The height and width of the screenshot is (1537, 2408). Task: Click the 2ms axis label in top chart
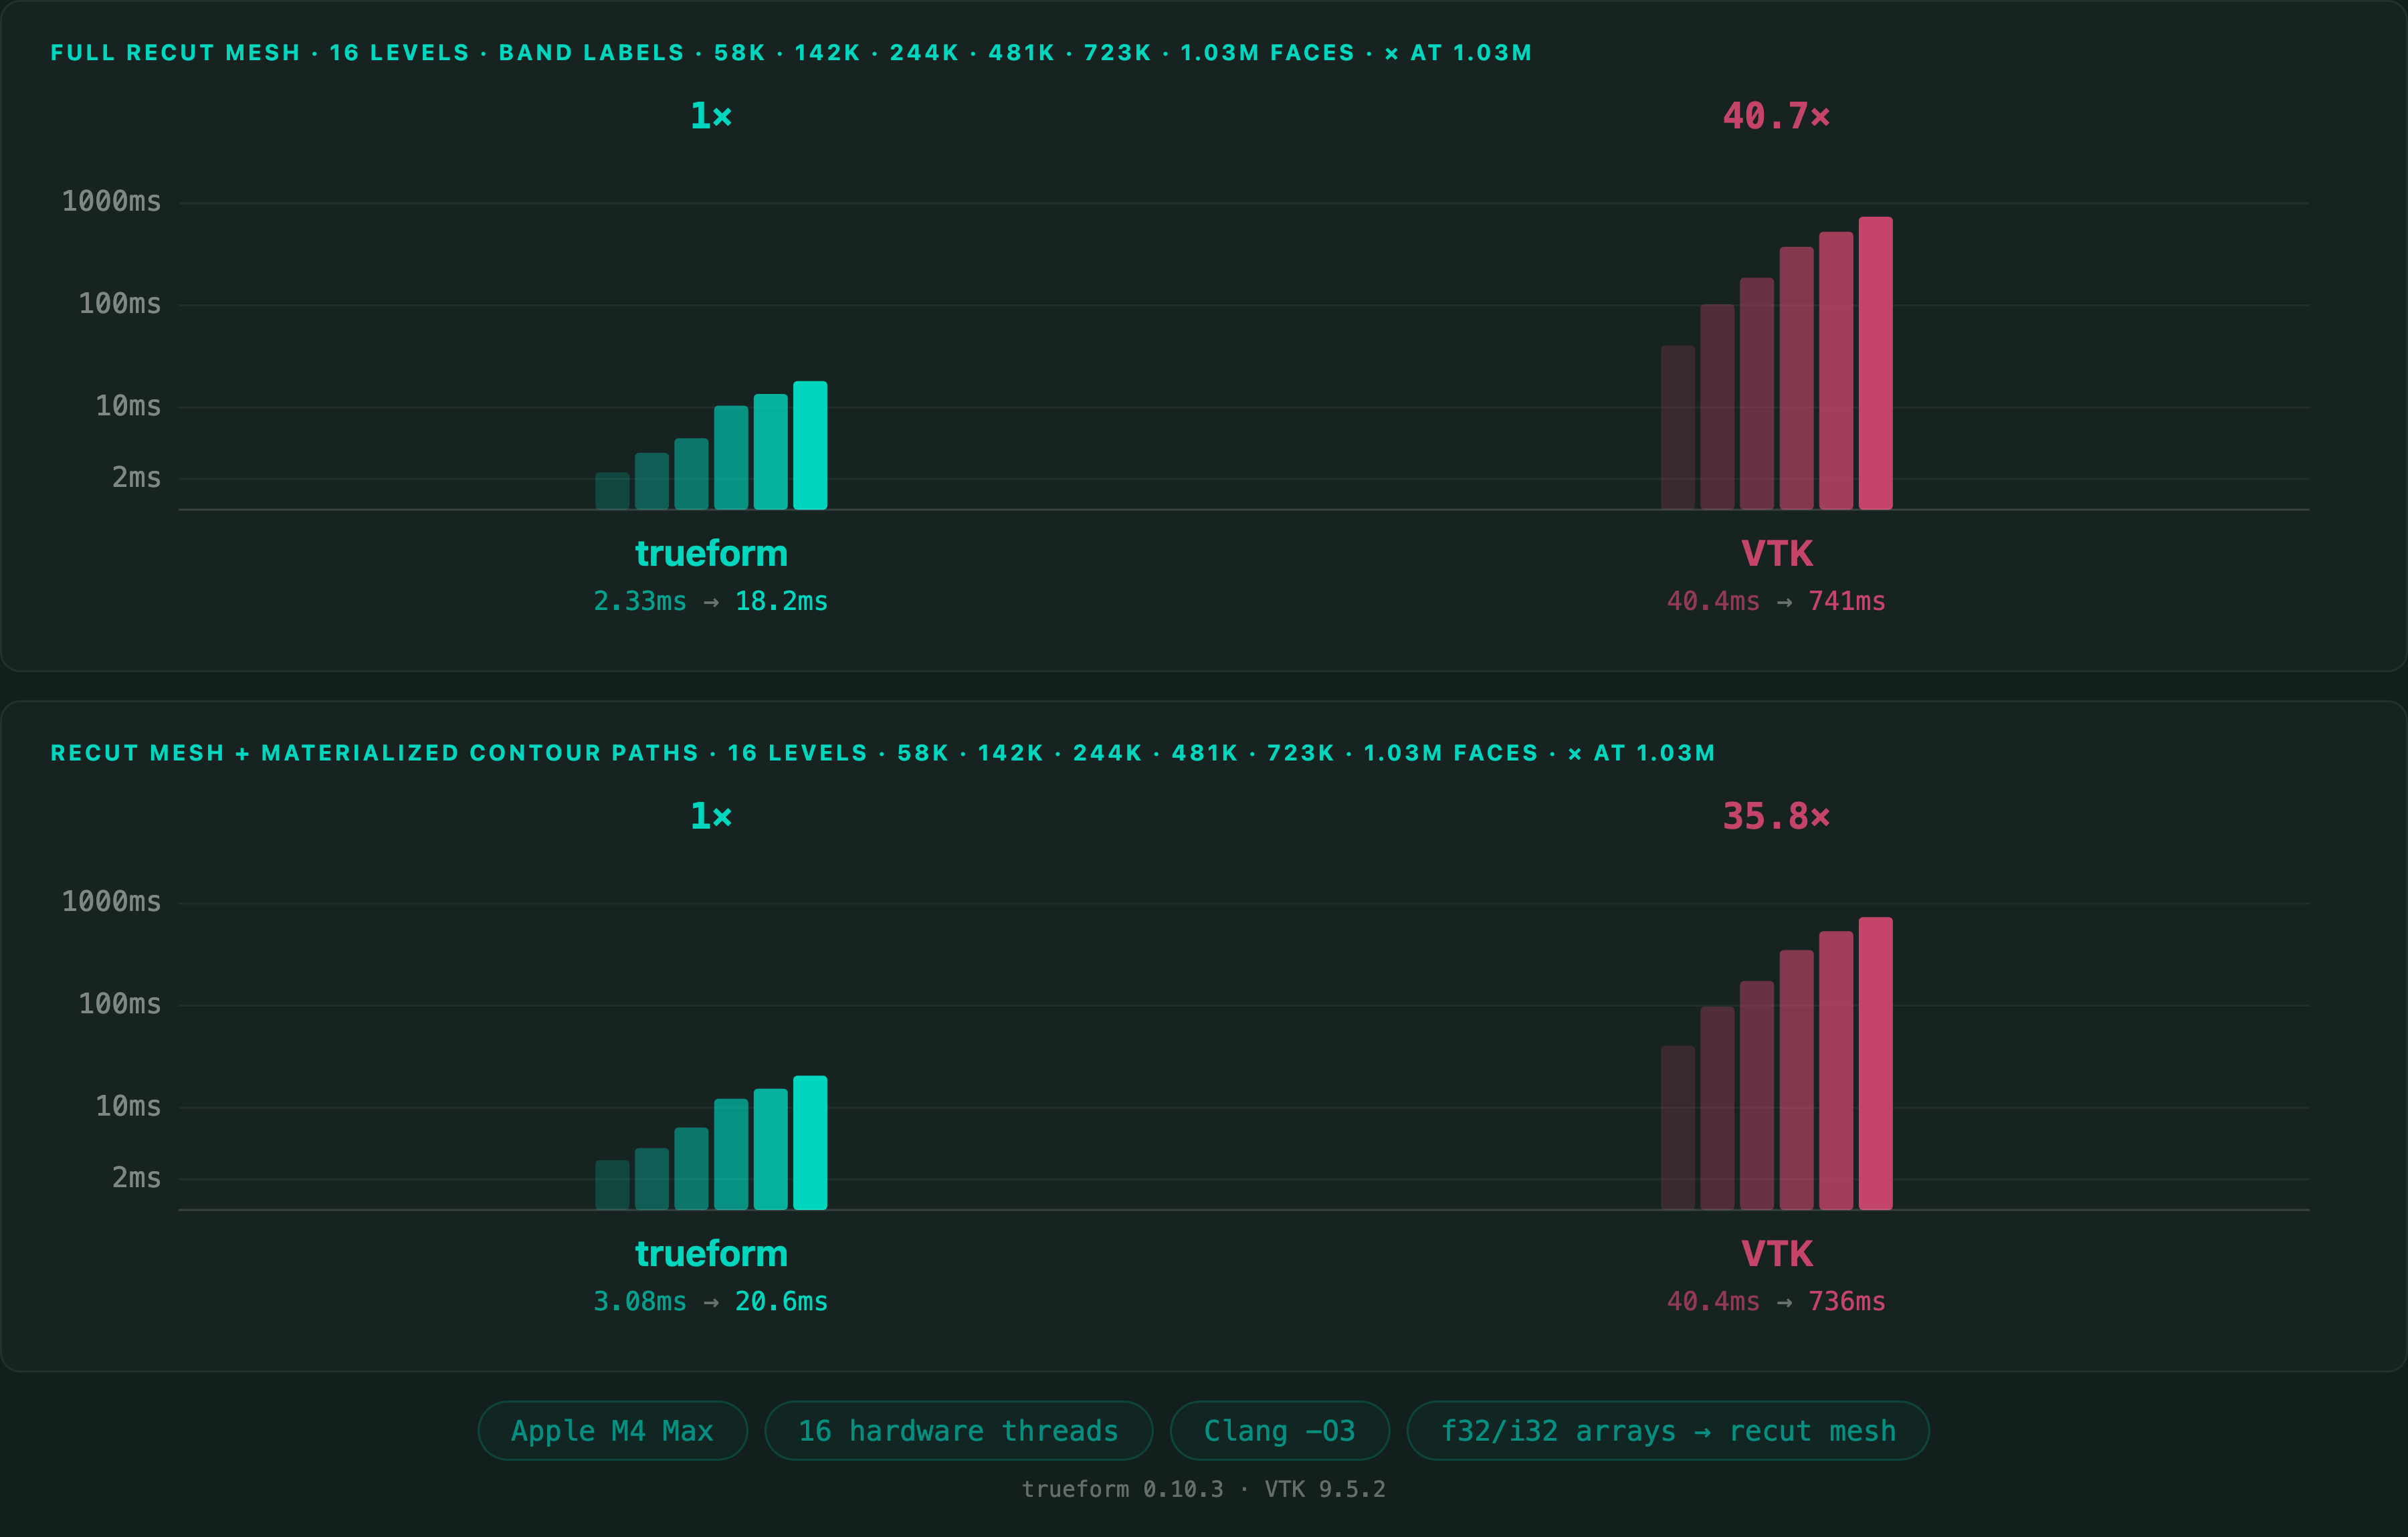[x=136, y=478]
